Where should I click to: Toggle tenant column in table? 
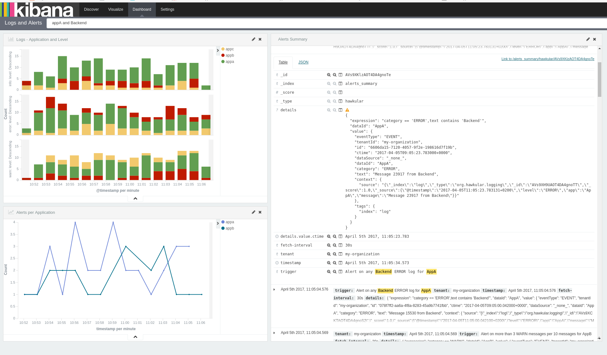click(340, 254)
